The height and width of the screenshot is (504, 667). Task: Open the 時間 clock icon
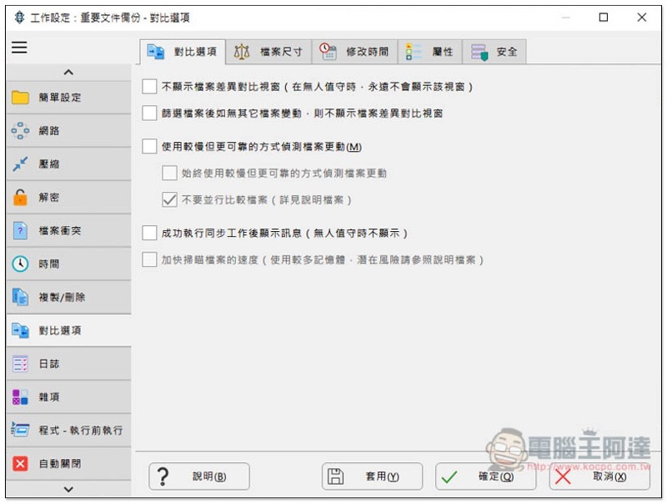pos(20,264)
